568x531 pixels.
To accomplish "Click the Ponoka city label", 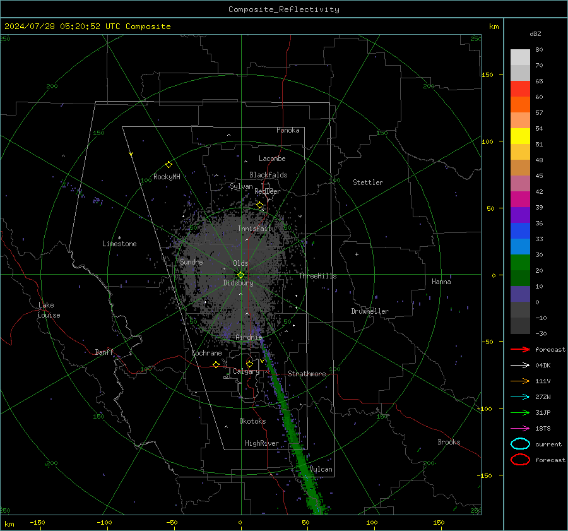I will click(288, 130).
